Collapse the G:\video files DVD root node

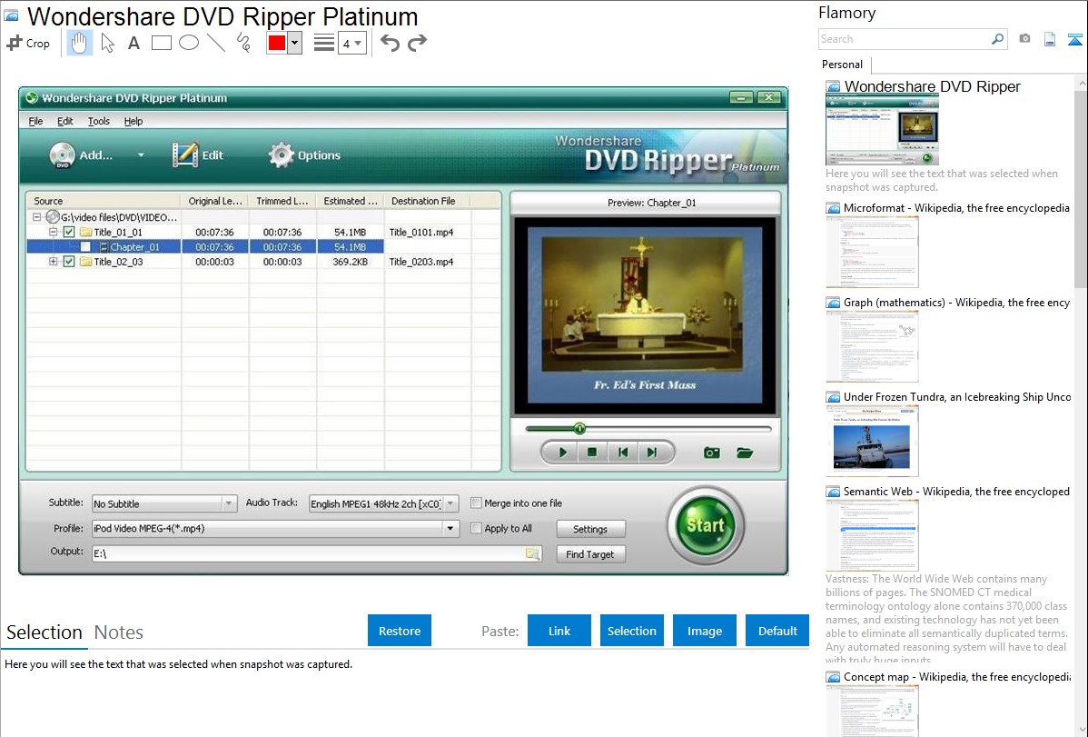pyautogui.click(x=36, y=217)
